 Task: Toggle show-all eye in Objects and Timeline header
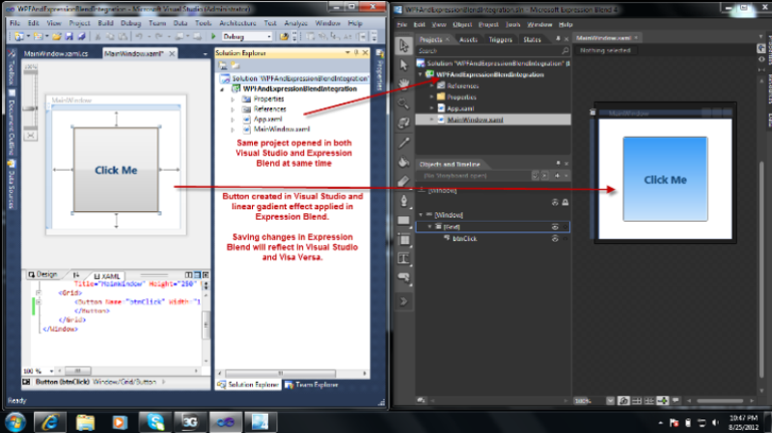click(555, 203)
